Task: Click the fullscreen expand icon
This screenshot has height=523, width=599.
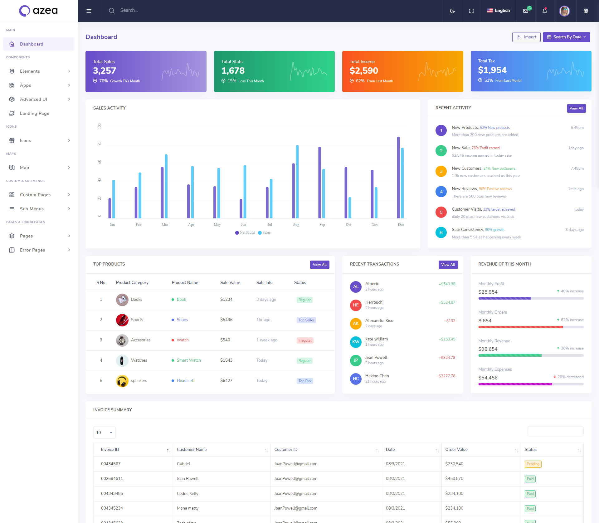Action: [x=471, y=11]
